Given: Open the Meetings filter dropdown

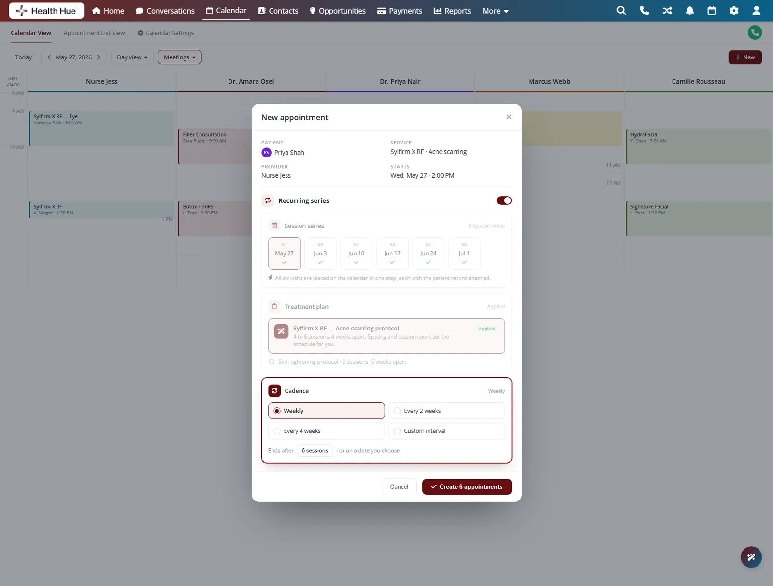Looking at the screenshot, I should click(x=180, y=57).
